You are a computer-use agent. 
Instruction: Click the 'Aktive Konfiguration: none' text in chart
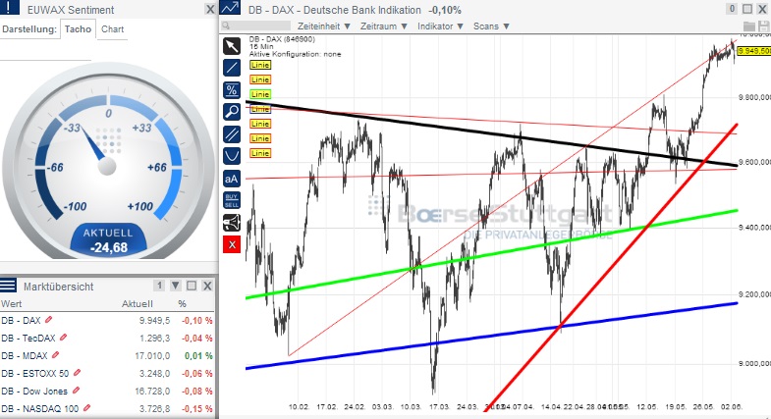[295, 54]
